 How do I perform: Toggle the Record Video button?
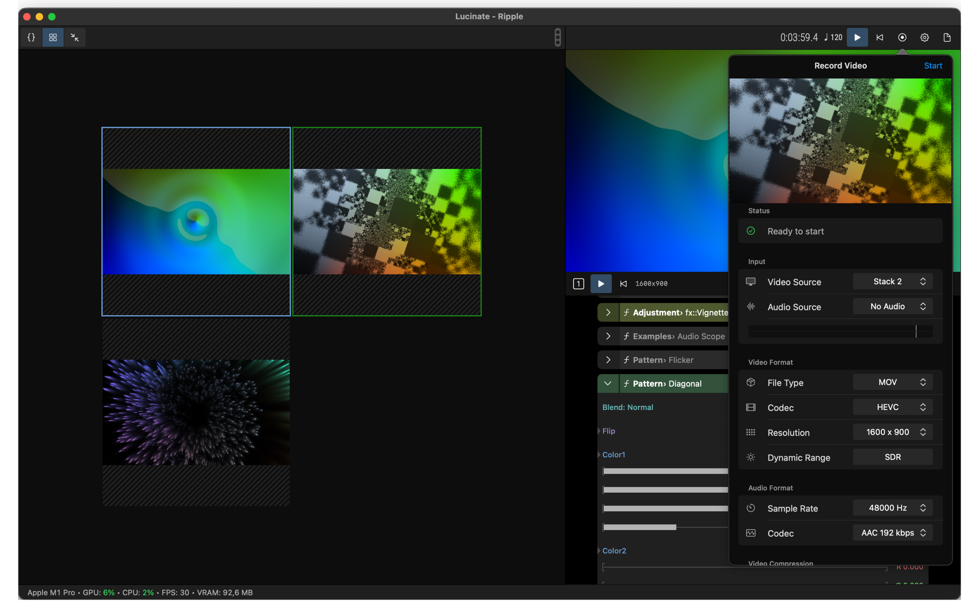click(x=902, y=37)
